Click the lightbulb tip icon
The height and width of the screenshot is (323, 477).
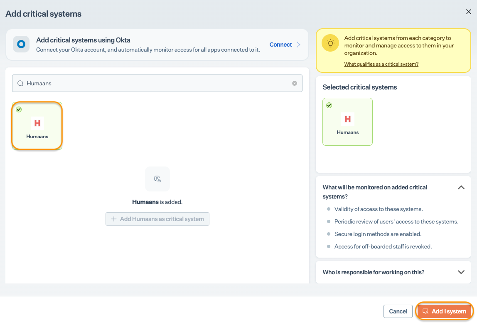pos(330,43)
